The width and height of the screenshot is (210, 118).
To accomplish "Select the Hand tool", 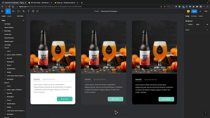I will coord(33,11).
